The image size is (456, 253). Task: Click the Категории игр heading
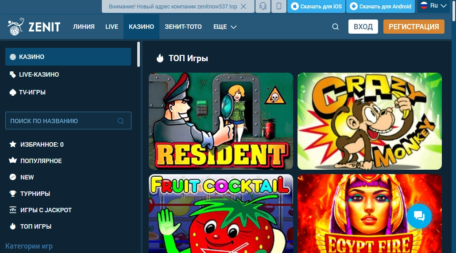point(29,246)
